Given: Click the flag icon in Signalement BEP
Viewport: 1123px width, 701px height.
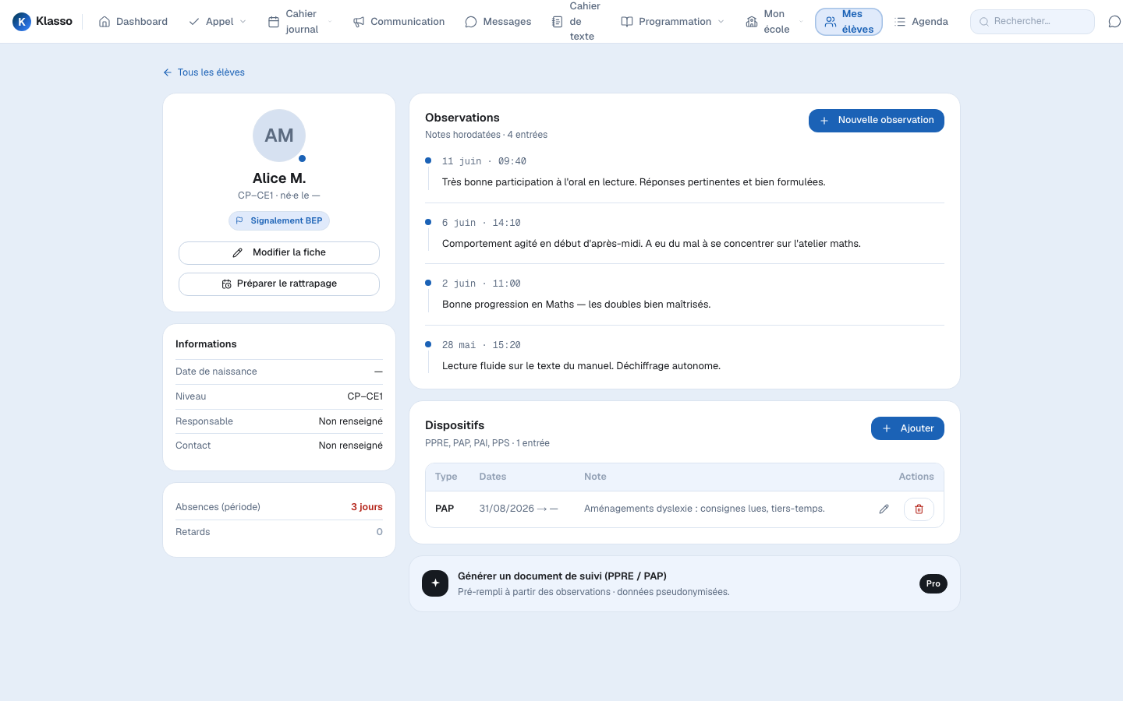Looking at the screenshot, I should coord(239,221).
